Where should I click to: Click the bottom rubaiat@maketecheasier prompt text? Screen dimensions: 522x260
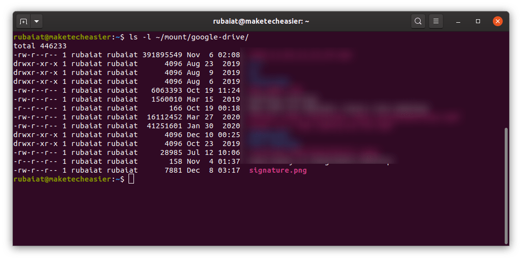[62, 179]
